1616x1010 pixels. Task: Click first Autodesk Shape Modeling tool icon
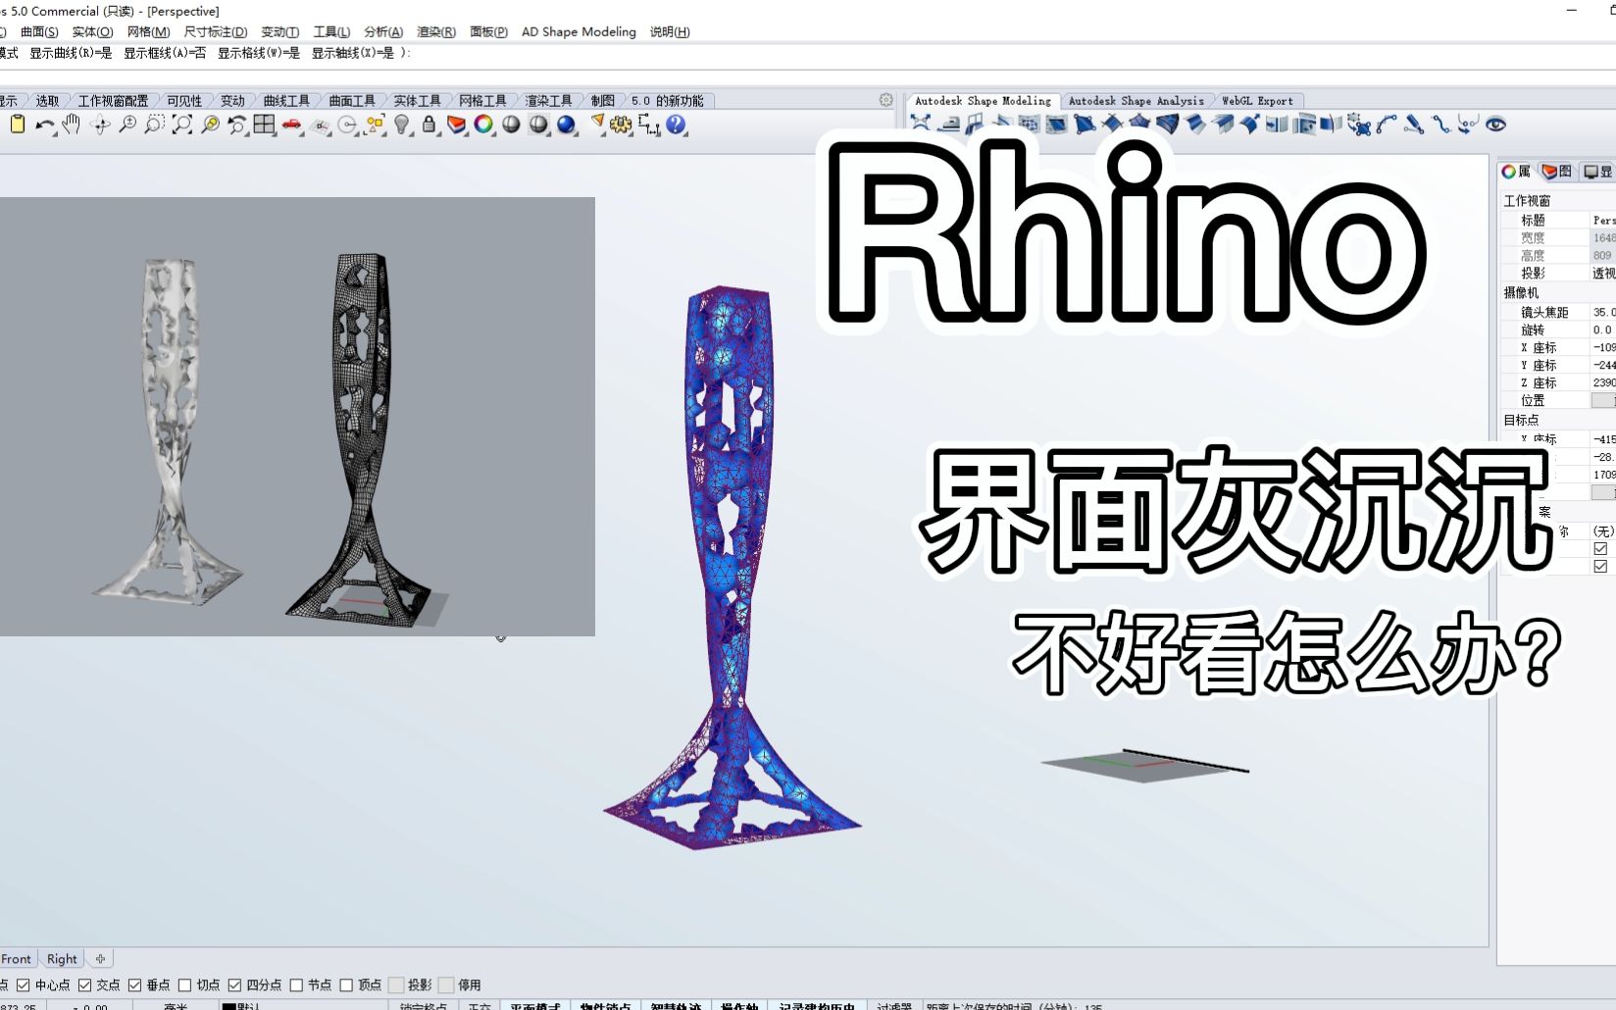[x=920, y=124]
